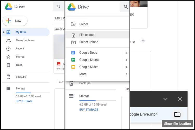195x130 pixels.
Task: Open Shared with me in sidebar
Action: point(25,40)
